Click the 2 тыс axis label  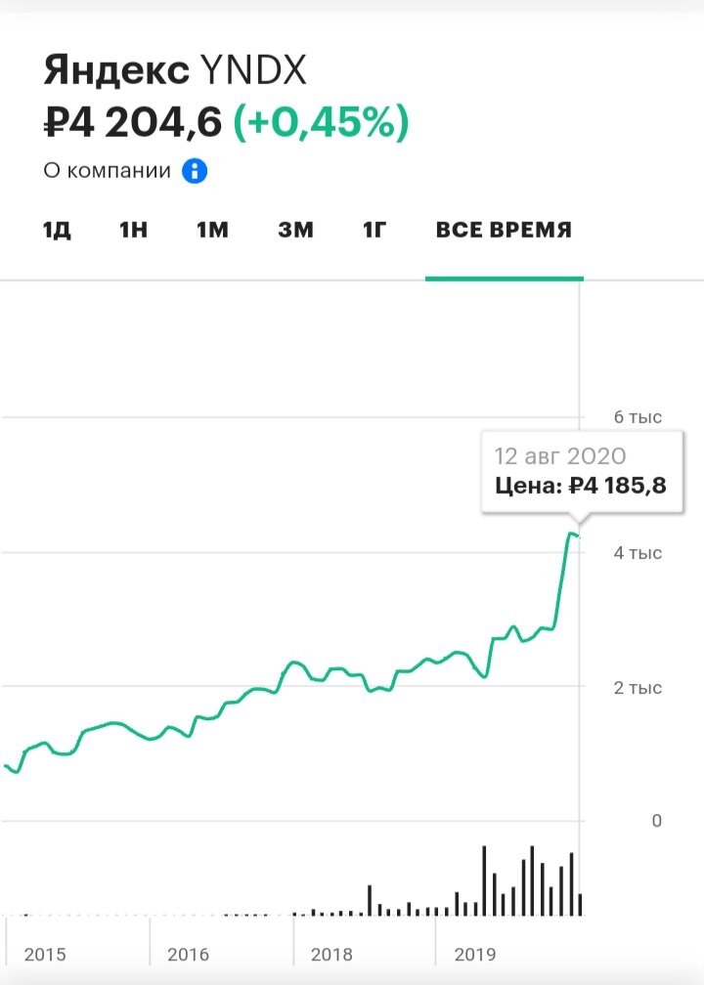pyautogui.click(x=638, y=688)
